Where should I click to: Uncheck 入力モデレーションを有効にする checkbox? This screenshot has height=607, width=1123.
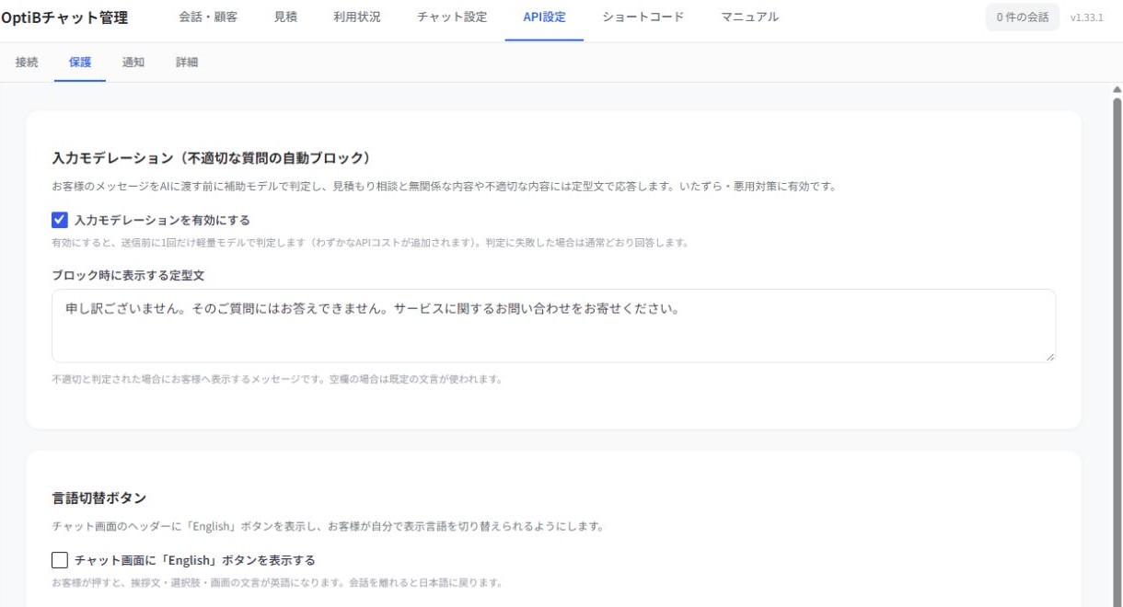coord(60,220)
